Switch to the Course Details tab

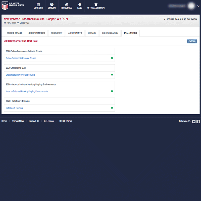(15, 33)
